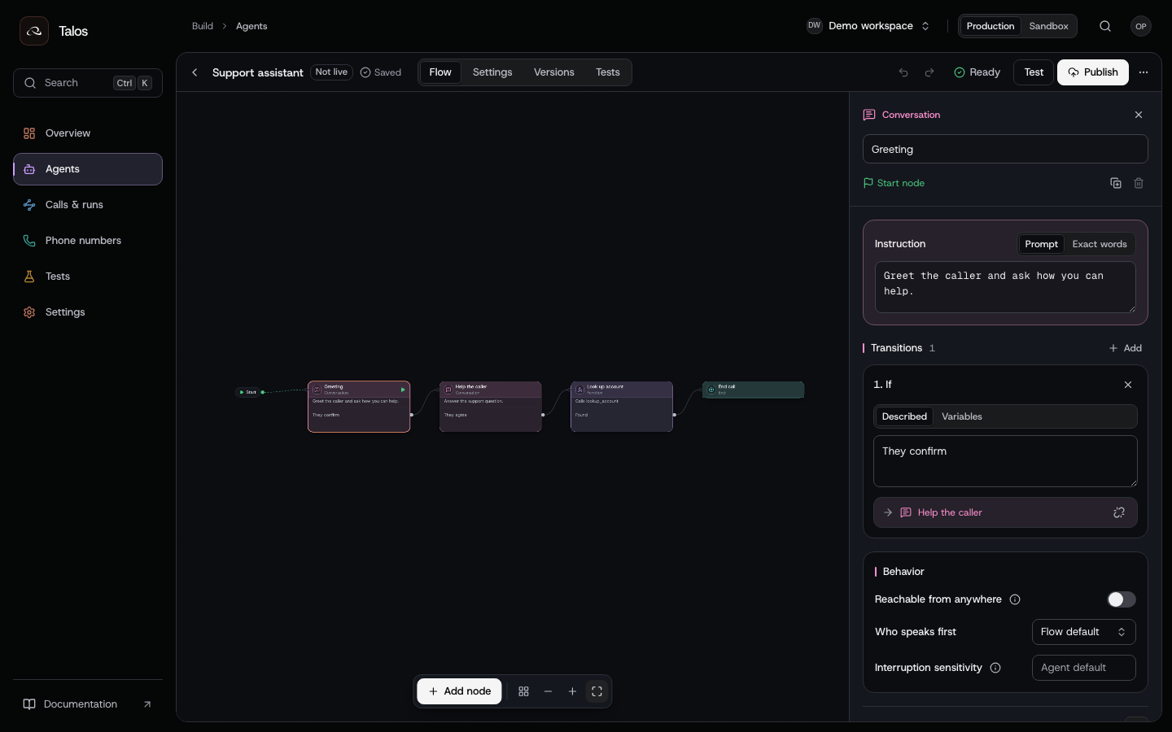Edit the Greeting node name field

point(1005,150)
